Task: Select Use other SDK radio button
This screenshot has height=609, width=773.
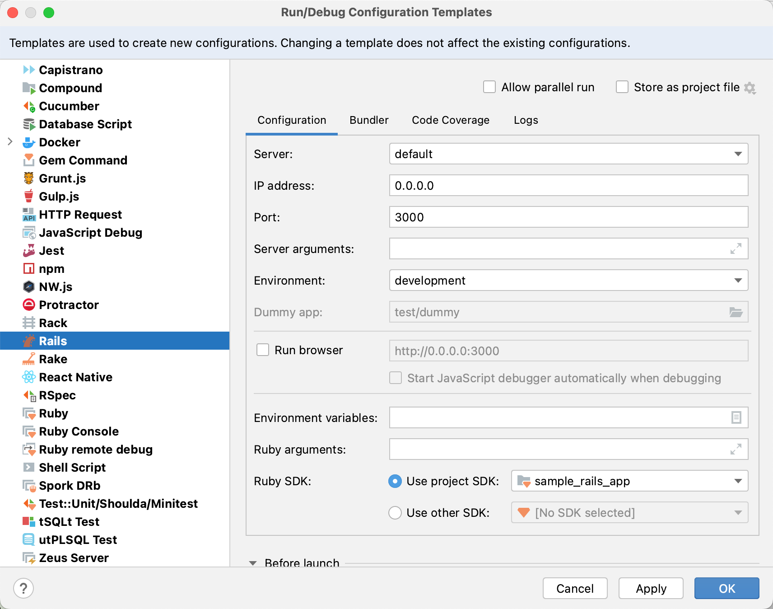Action: tap(395, 513)
